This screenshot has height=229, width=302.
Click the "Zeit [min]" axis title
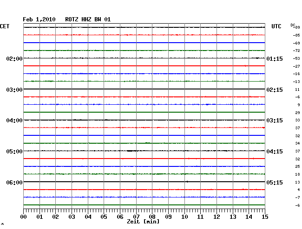coord(143,222)
